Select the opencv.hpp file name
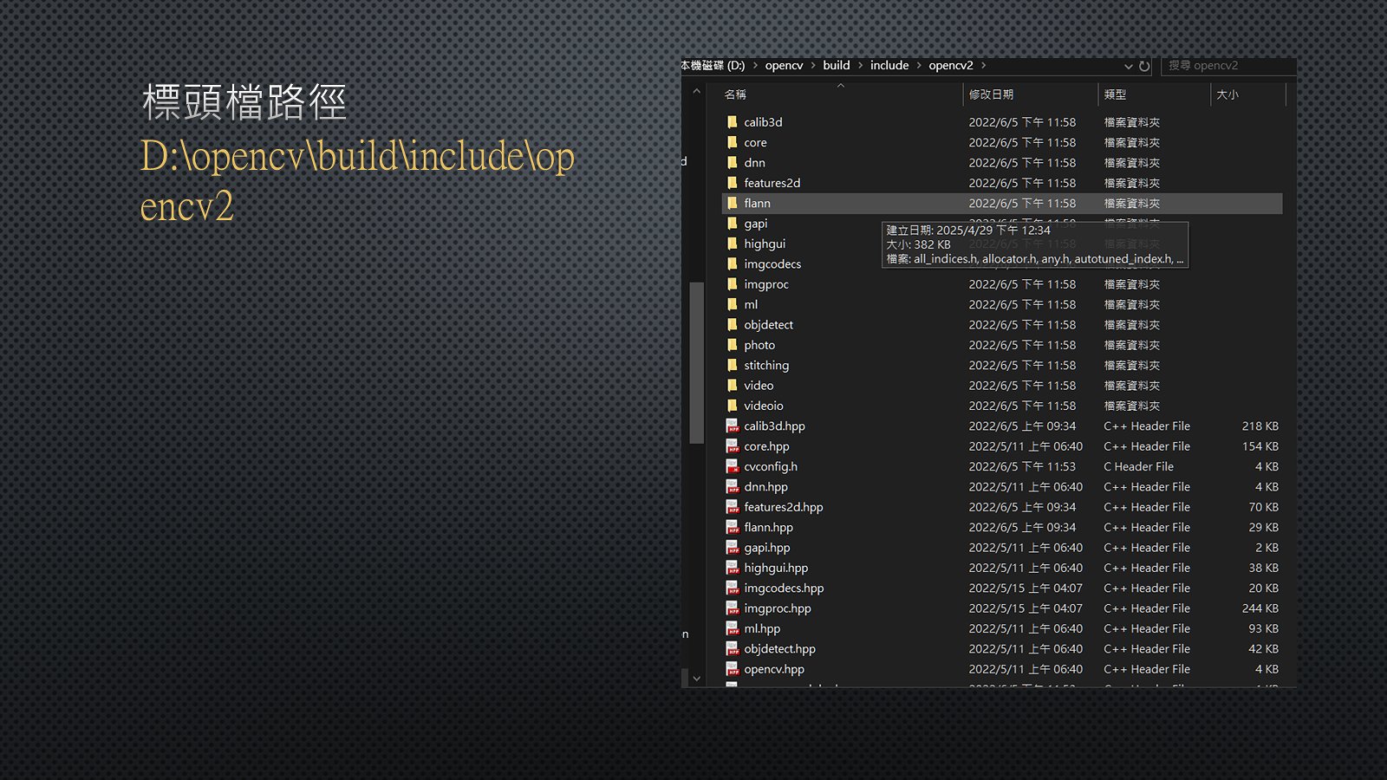Viewport: 1387px width, 780px height. point(774,669)
